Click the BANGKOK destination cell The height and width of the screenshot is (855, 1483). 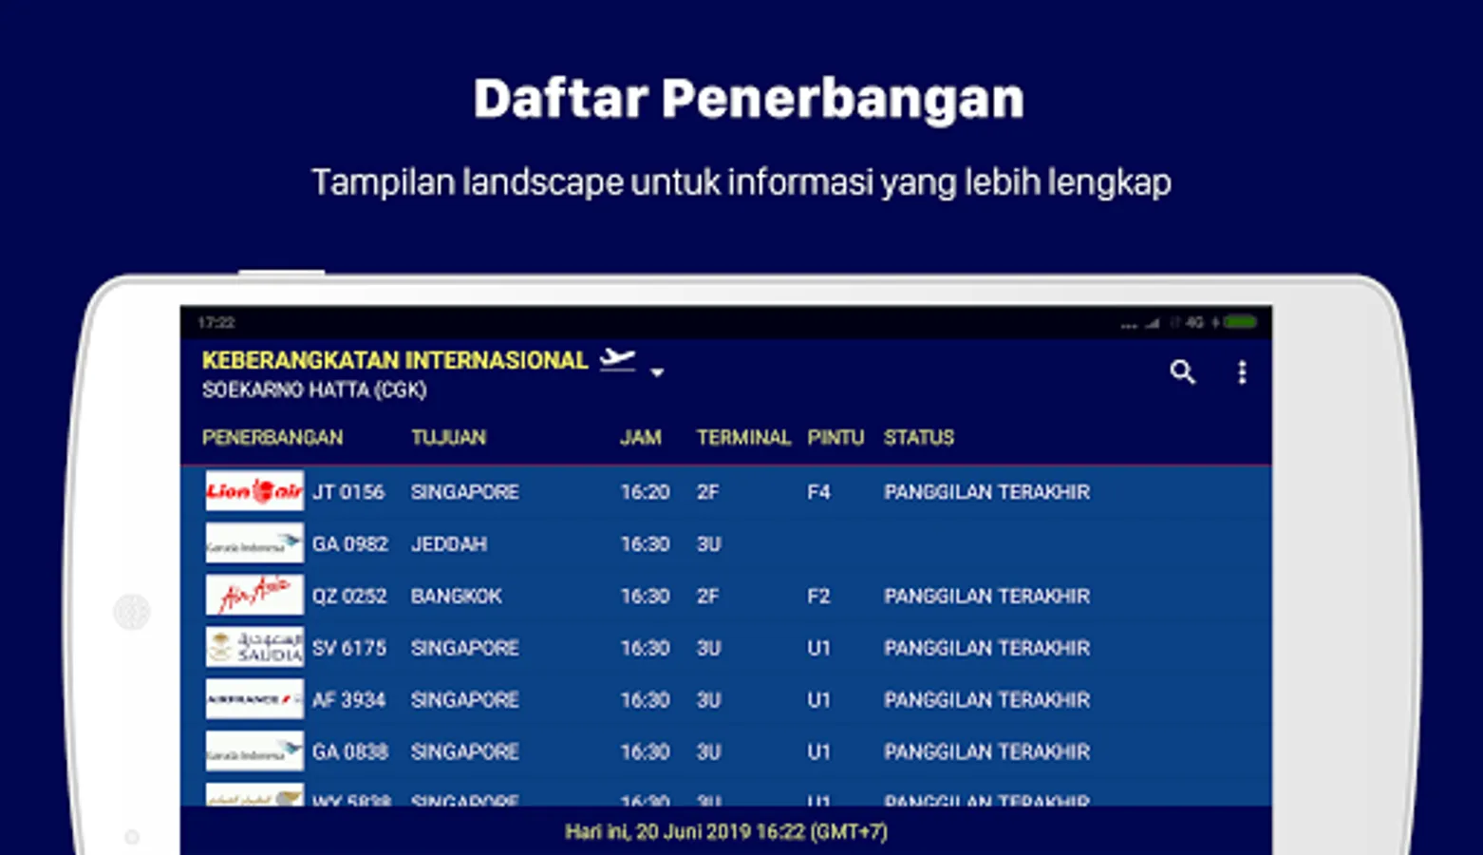[457, 597]
